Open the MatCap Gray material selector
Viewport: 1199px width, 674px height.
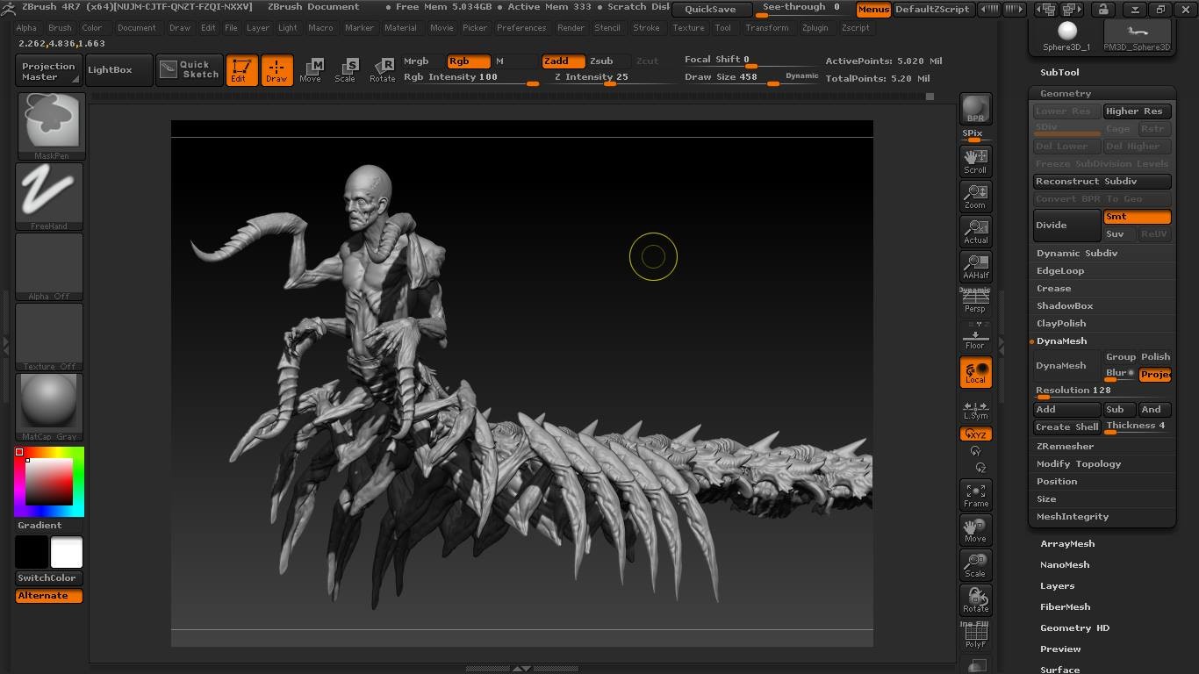tap(50, 406)
